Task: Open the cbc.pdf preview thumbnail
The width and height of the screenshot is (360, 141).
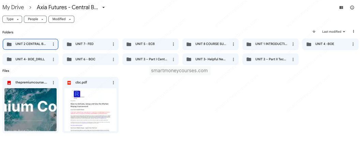Action: 90,110
